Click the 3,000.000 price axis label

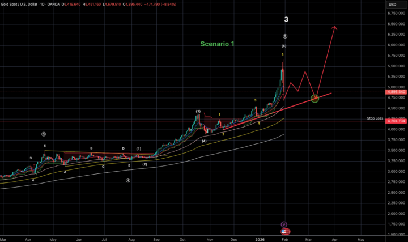tap(396, 172)
